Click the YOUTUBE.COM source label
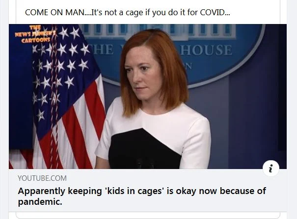 [x=42, y=178]
